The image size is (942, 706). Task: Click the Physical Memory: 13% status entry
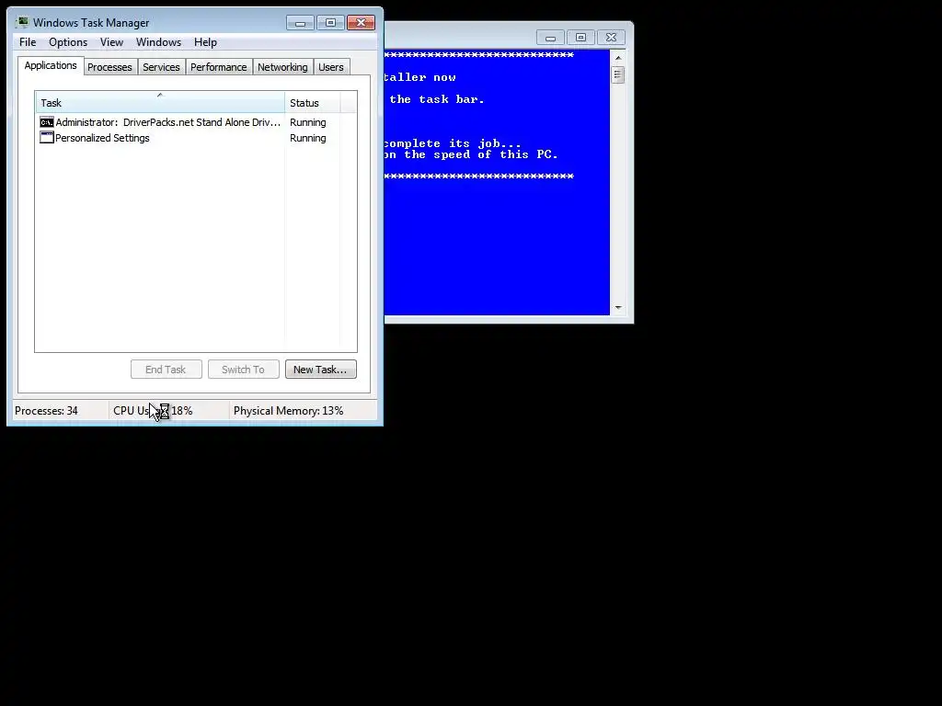click(x=288, y=411)
